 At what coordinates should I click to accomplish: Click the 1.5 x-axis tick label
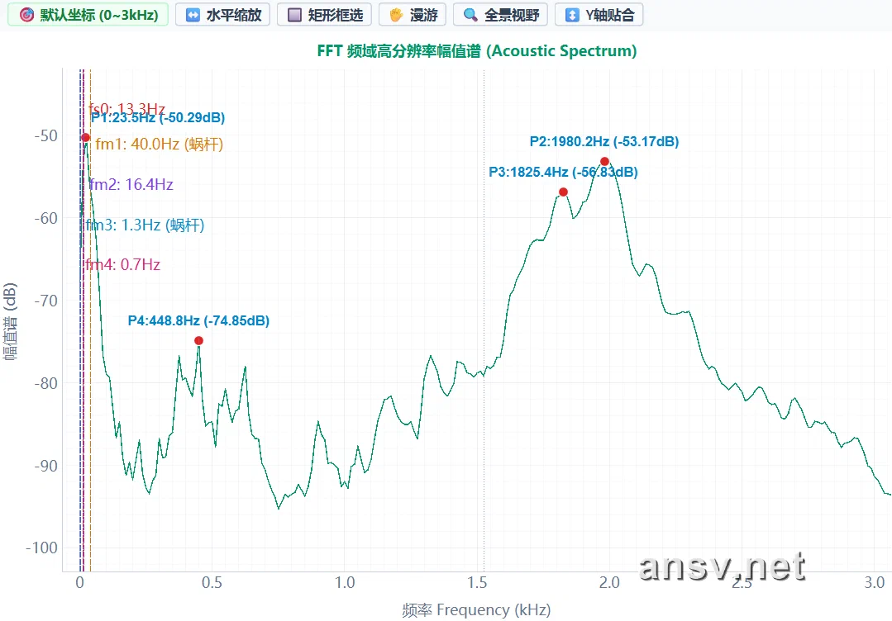click(x=477, y=583)
